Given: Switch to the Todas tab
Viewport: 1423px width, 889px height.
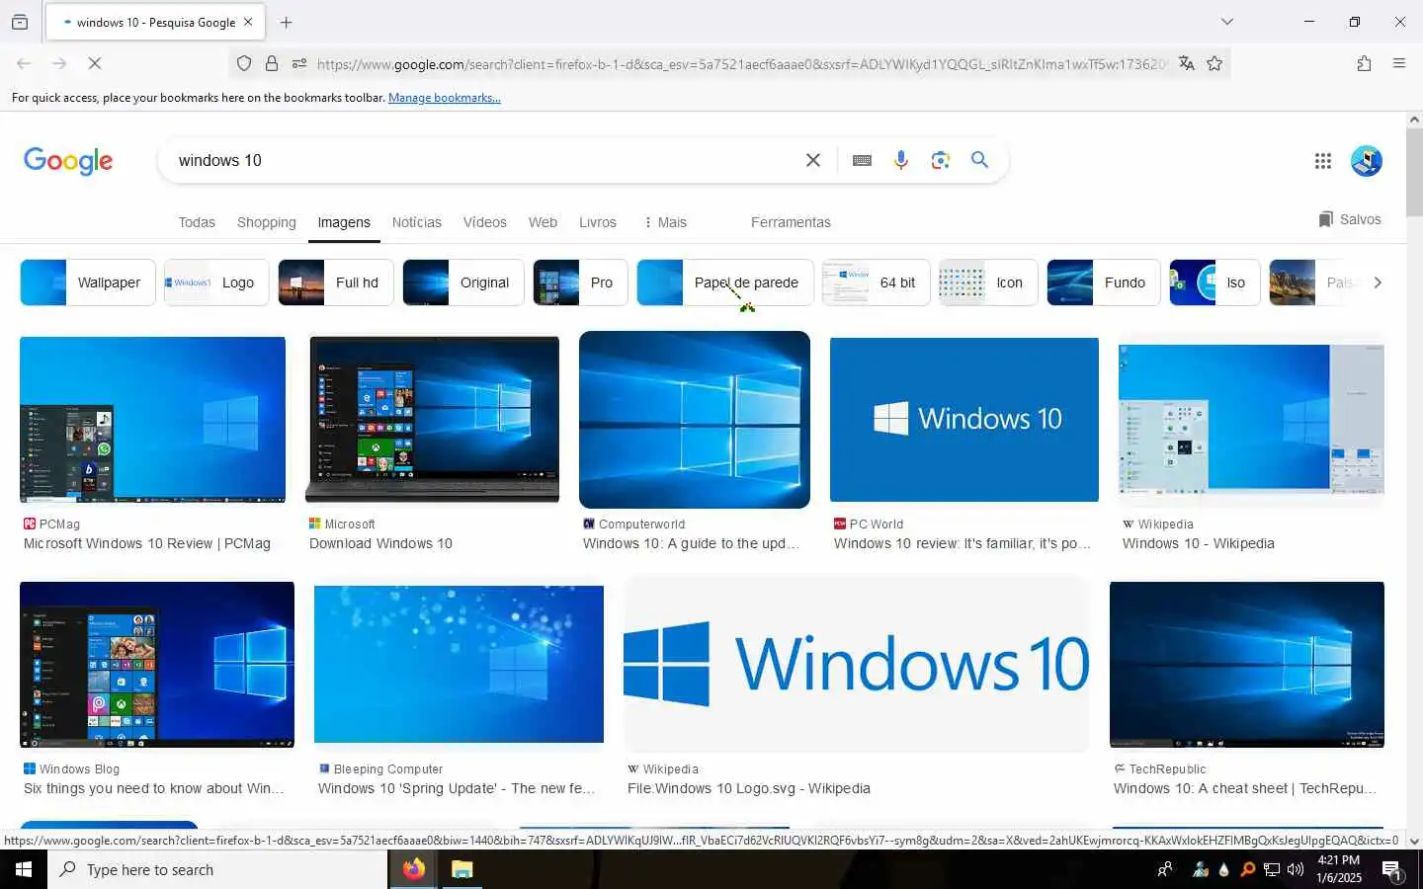Looking at the screenshot, I should coord(197,222).
